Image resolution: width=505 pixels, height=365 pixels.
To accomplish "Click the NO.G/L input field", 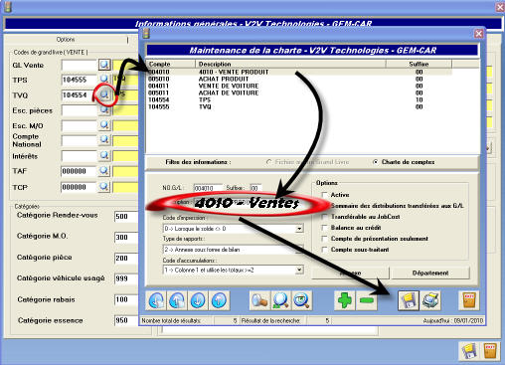I will (208, 188).
